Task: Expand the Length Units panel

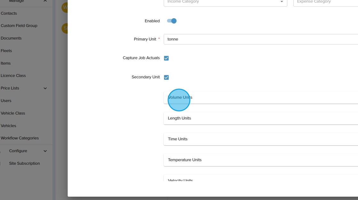Action: click(261, 118)
